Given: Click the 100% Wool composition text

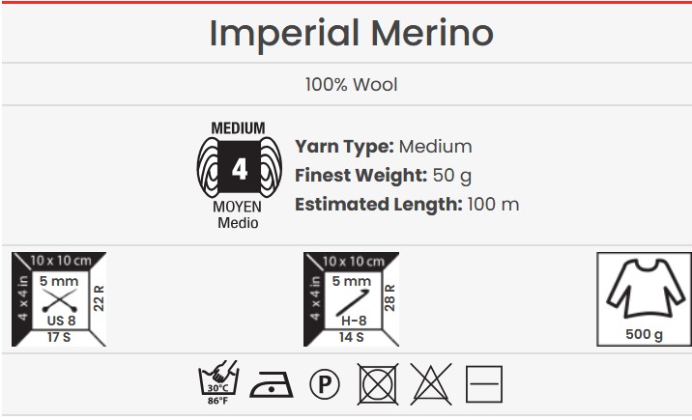Looking at the screenshot, I should click(x=351, y=85).
